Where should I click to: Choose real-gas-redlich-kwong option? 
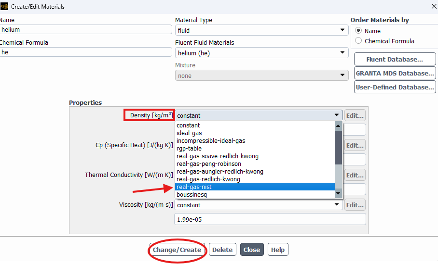point(255,179)
